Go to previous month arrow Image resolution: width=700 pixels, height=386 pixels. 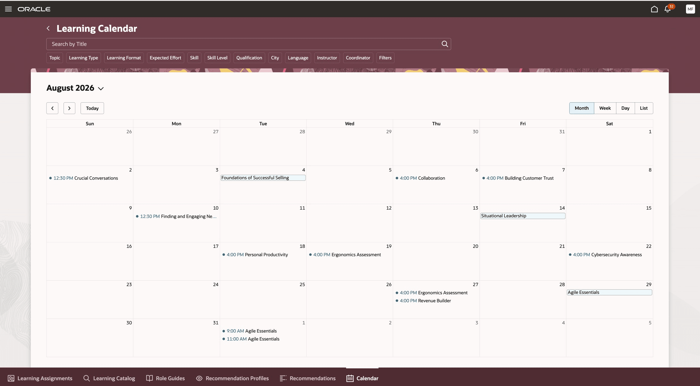coord(52,108)
